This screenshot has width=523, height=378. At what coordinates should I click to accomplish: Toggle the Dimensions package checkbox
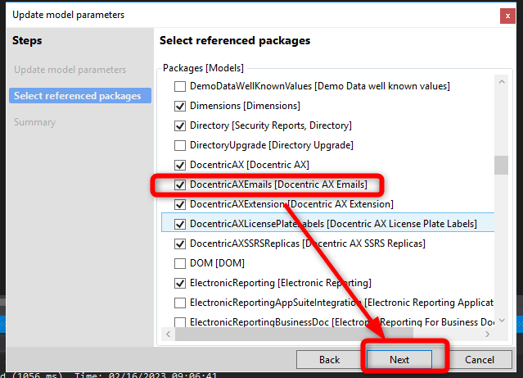181,106
